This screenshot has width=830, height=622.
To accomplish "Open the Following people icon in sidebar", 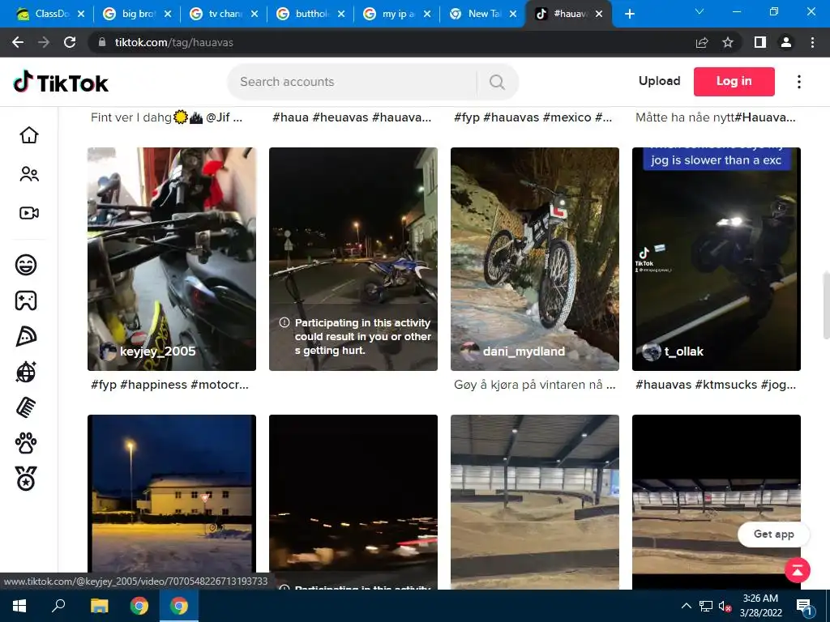I will (x=29, y=174).
